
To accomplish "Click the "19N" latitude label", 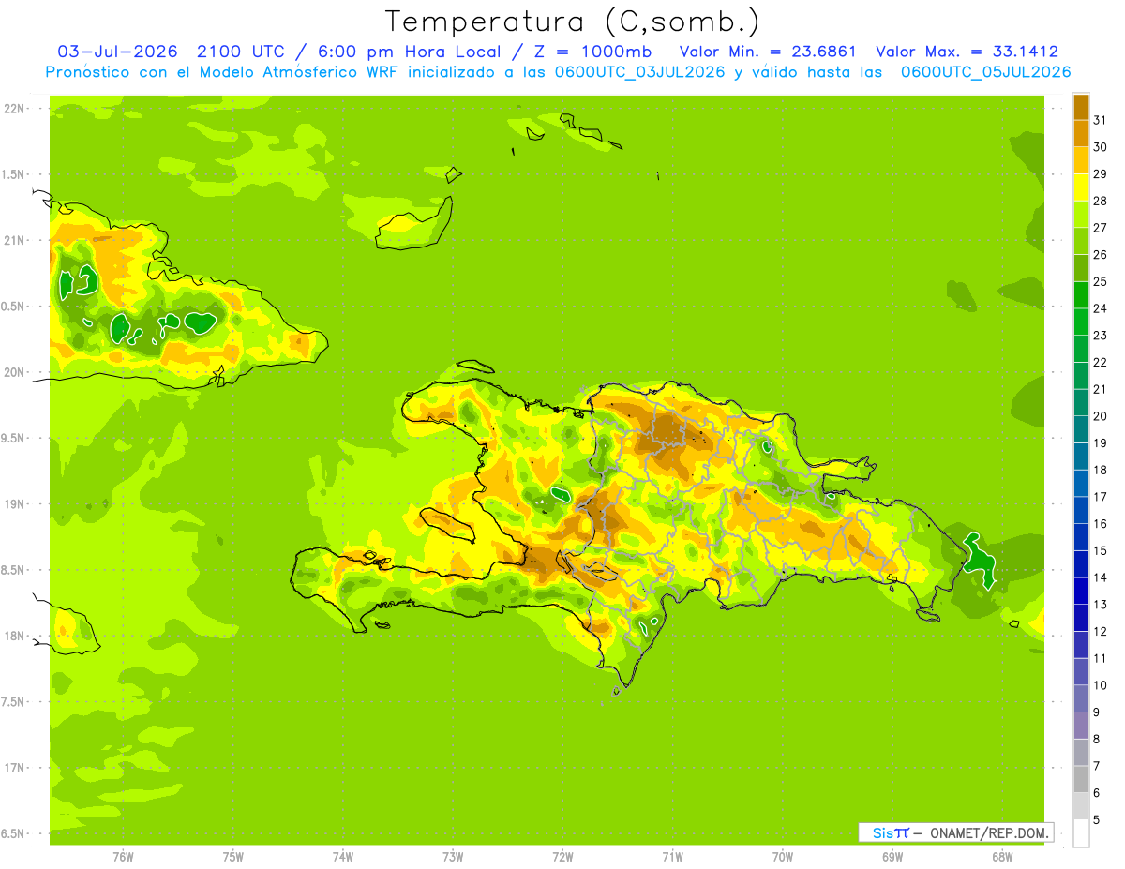I will [14, 504].
